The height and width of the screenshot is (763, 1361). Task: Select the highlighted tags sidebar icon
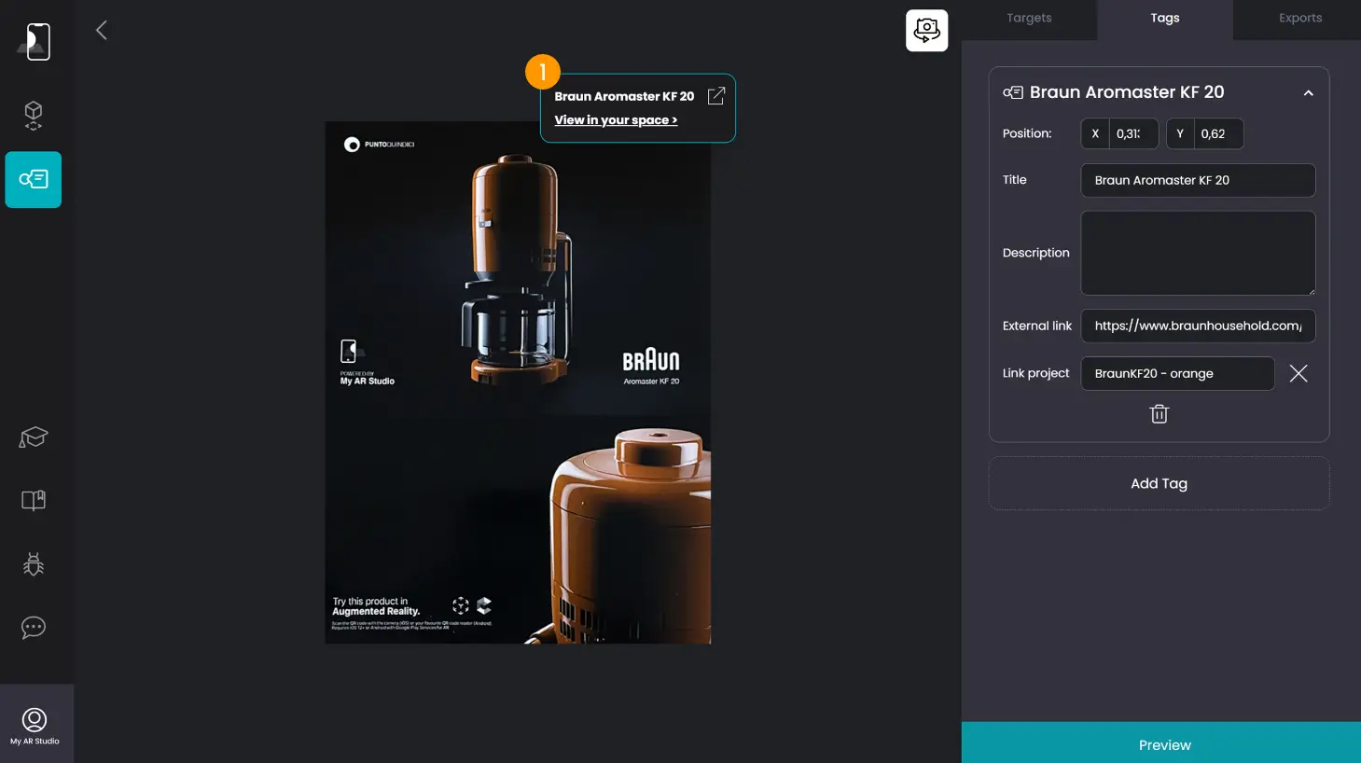(x=34, y=179)
